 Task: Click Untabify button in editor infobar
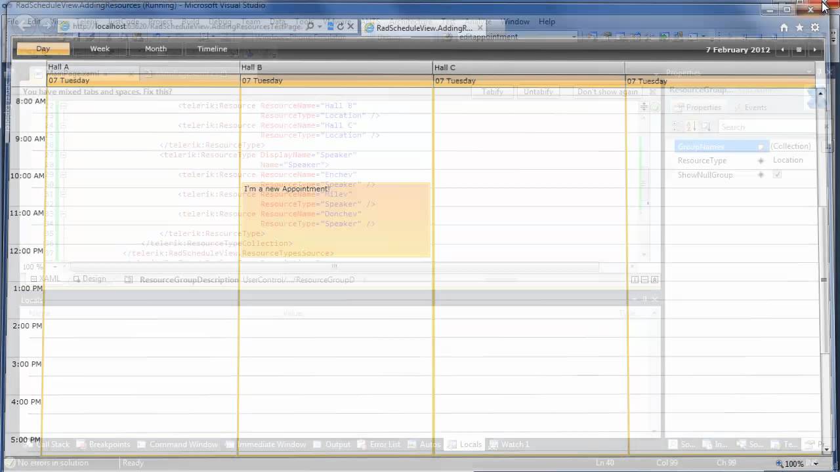[538, 92]
